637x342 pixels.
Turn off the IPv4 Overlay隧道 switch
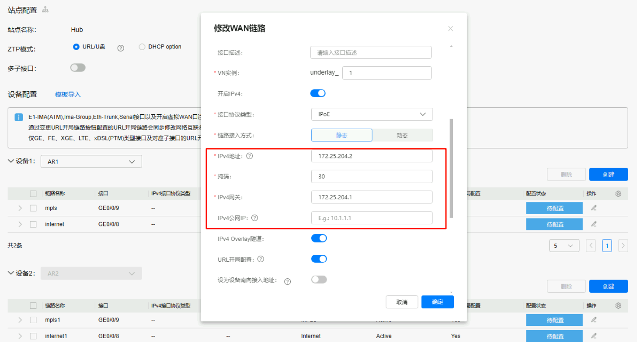coord(319,238)
